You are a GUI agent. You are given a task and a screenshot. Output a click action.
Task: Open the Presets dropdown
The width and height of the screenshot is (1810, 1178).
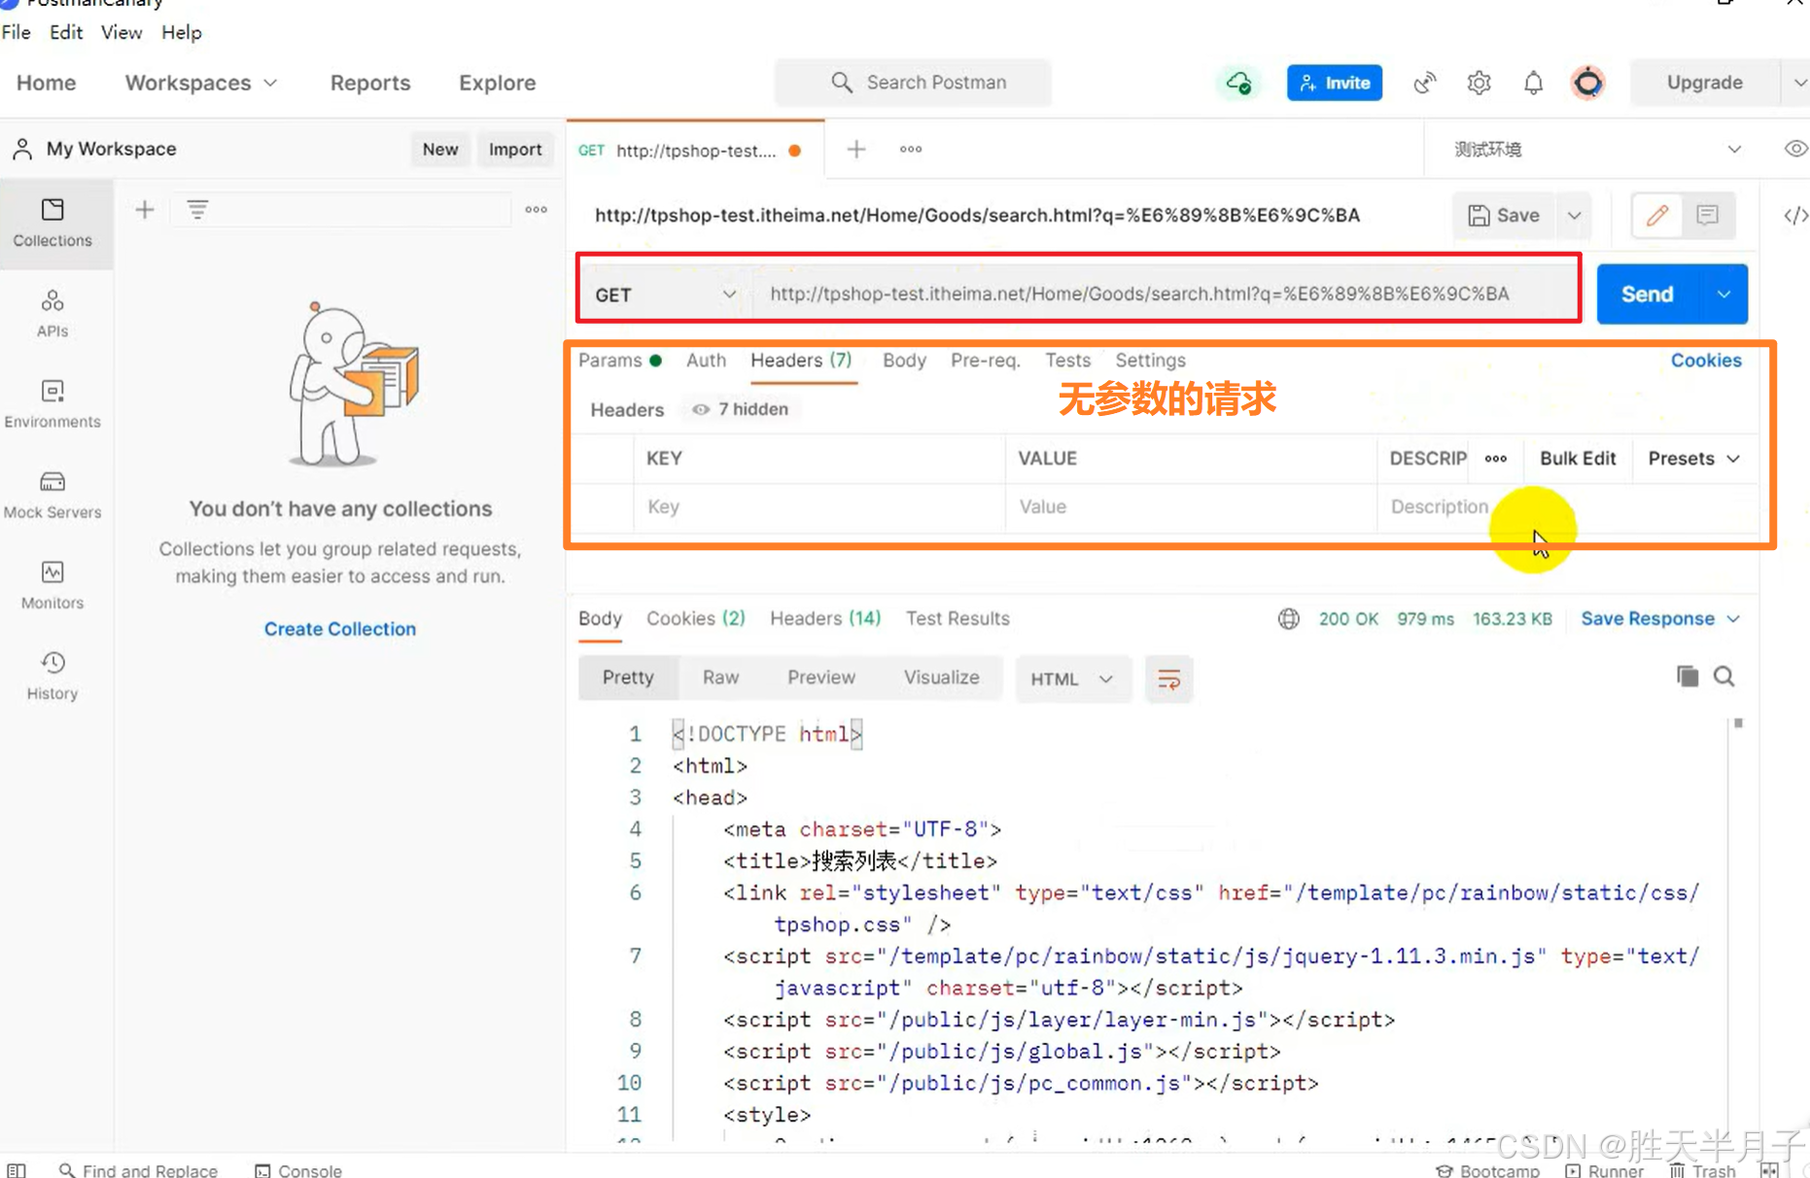coord(1693,459)
